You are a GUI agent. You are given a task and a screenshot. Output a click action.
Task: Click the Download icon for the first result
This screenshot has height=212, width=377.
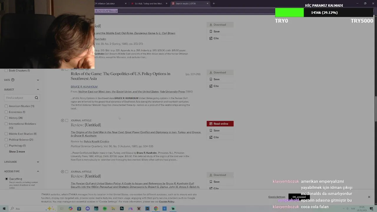(x=211, y=25)
